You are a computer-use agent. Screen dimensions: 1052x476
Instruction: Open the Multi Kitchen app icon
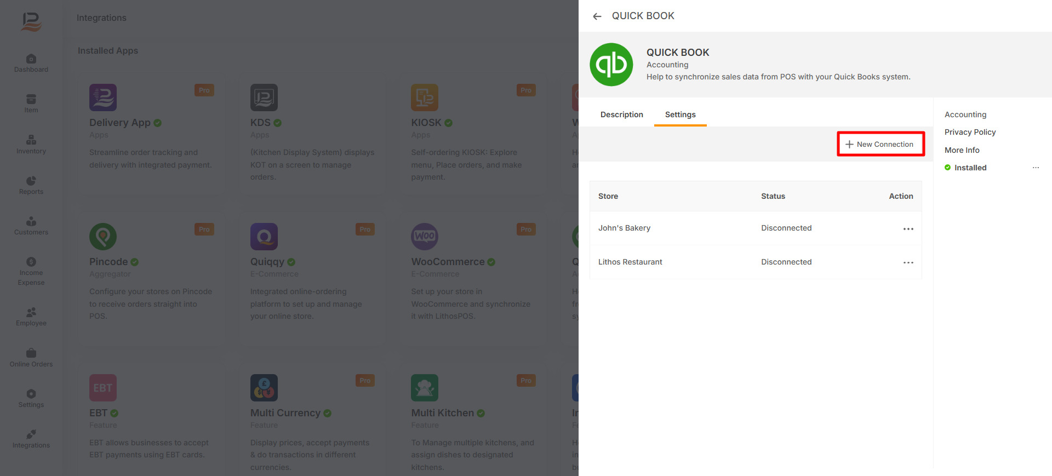(x=425, y=388)
